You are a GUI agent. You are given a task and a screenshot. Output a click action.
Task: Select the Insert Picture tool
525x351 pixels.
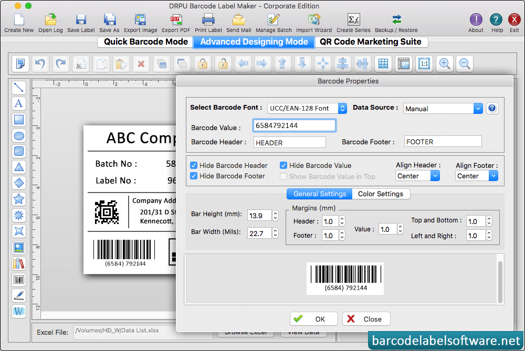(19, 248)
